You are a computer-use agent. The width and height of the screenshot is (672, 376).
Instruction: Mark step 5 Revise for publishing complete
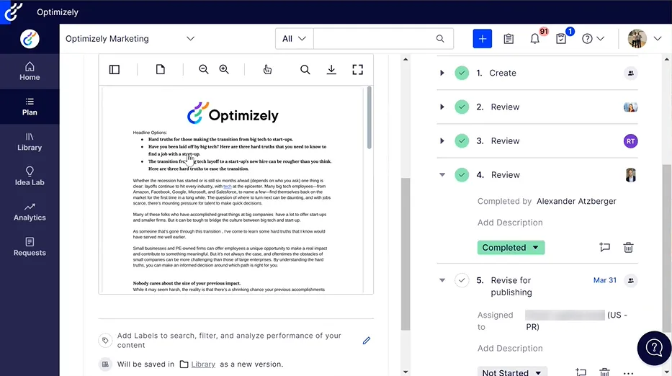[x=462, y=280]
